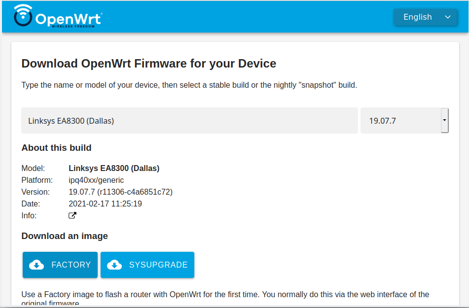Click the build date 2021-02-17 11:25:19
The height and width of the screenshot is (308, 469).
(x=105, y=204)
